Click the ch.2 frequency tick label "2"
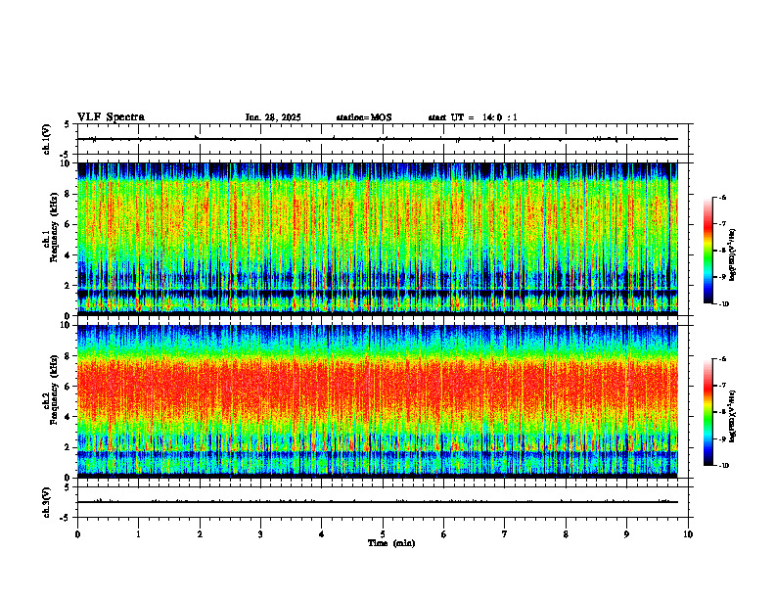The height and width of the screenshot is (599, 775). [x=68, y=447]
